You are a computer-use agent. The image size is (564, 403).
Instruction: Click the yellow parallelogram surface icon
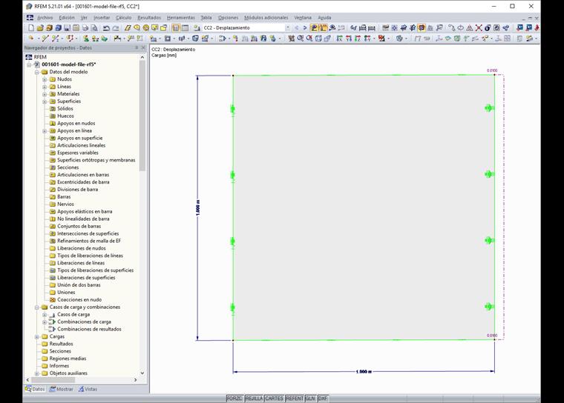coord(128,27)
